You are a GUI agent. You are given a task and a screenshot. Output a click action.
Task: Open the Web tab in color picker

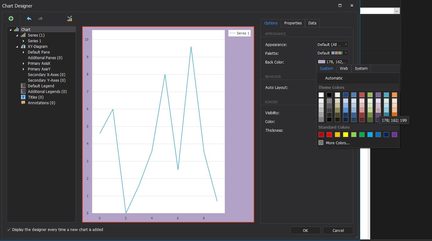click(344, 69)
